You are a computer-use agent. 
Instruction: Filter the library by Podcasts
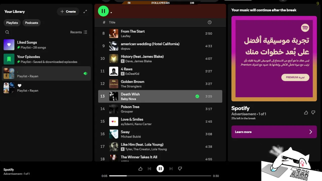point(31,23)
